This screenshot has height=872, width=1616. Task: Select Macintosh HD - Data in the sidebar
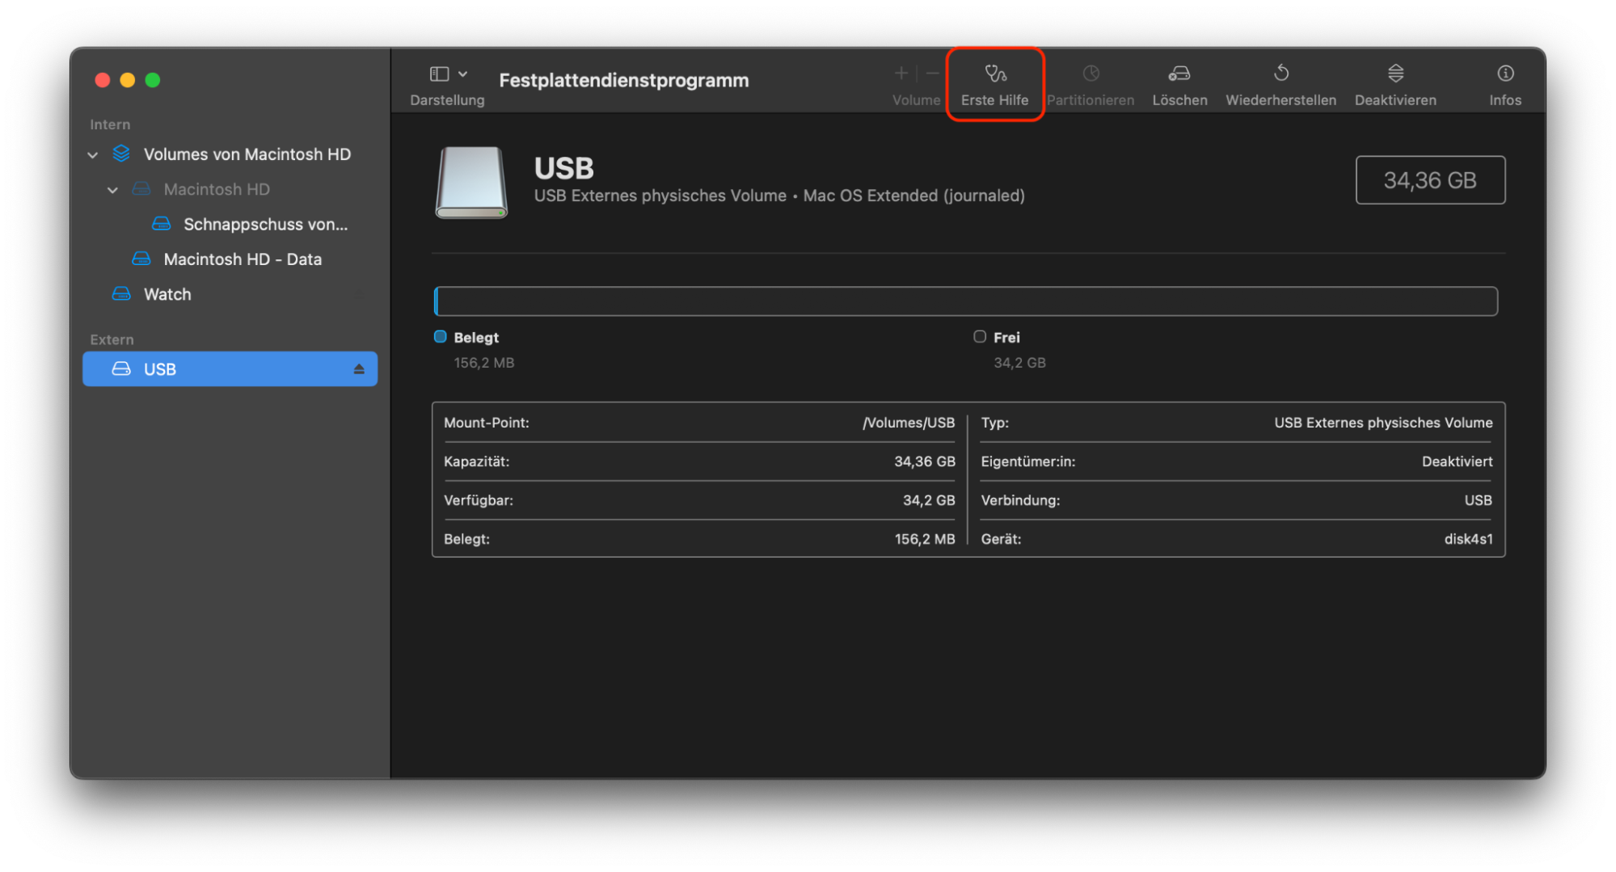243,259
